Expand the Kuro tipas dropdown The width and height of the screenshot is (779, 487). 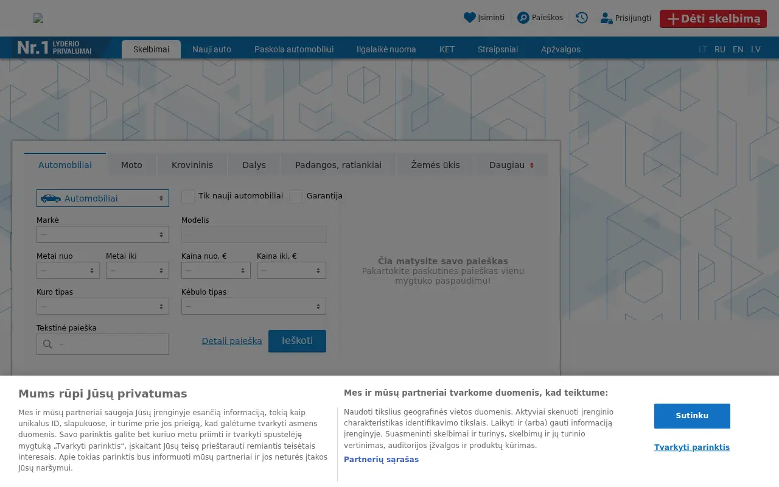tap(103, 306)
